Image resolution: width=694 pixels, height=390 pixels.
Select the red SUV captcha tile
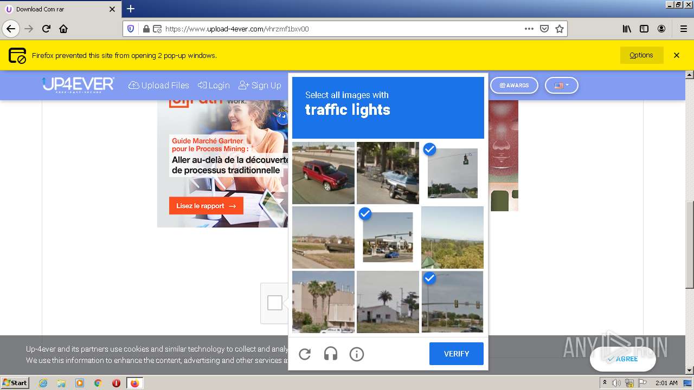pos(323,173)
